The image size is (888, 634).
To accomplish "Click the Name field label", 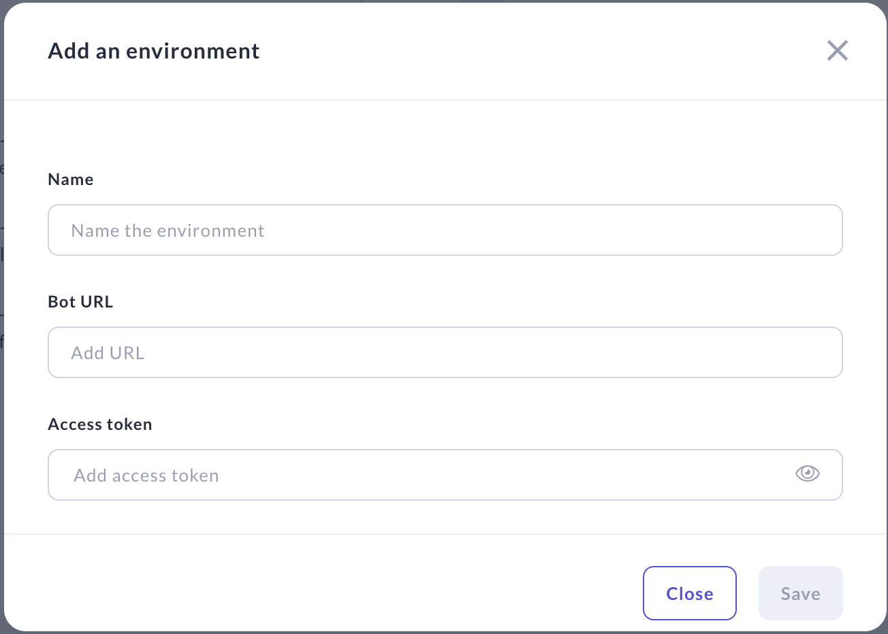I will click(x=71, y=180).
